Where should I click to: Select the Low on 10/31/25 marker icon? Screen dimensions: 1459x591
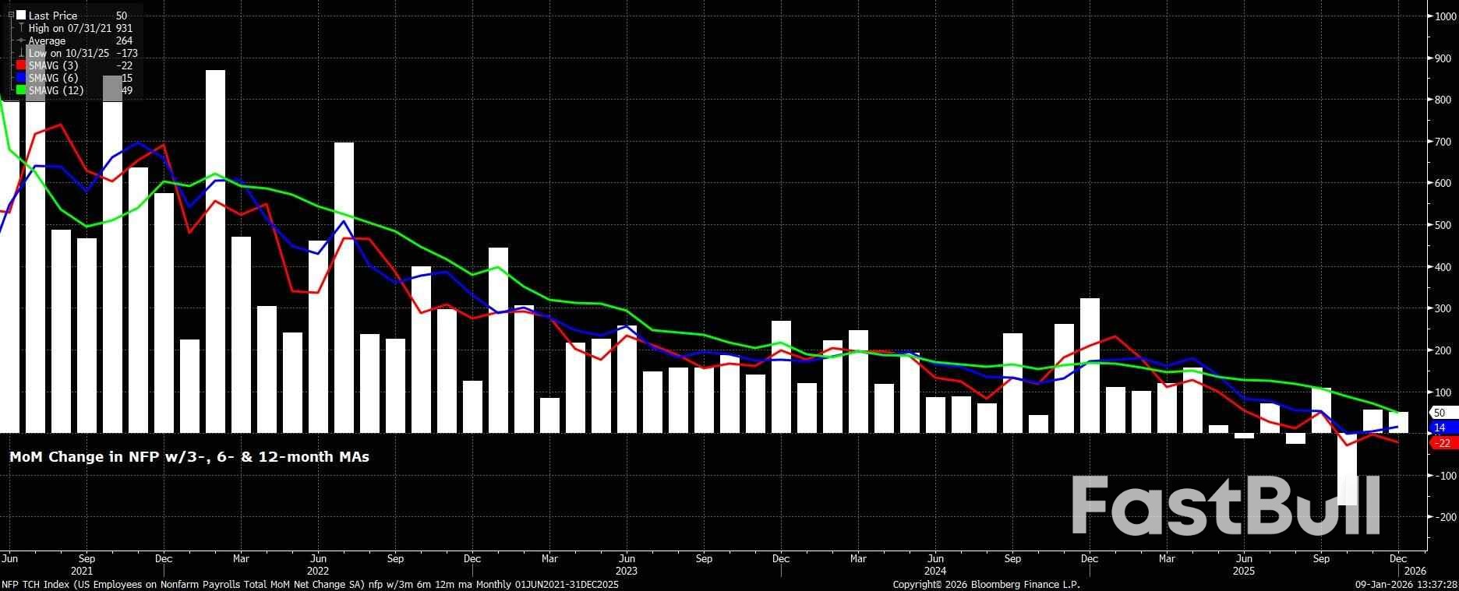point(21,53)
